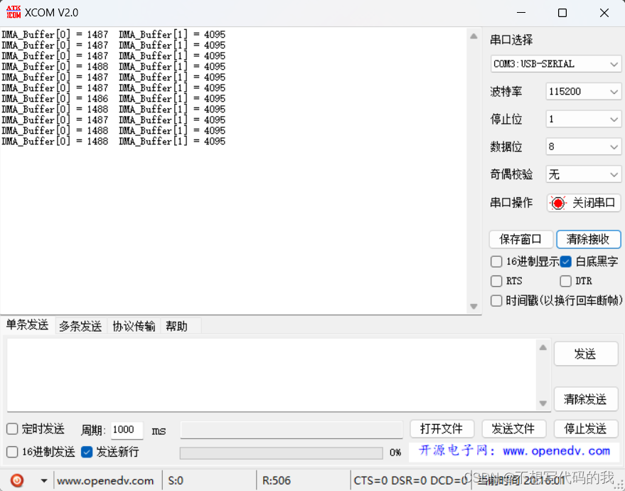Viewport: 625px width, 491px height.
Task: Click the file send progress bar at 0%
Action: (x=282, y=453)
